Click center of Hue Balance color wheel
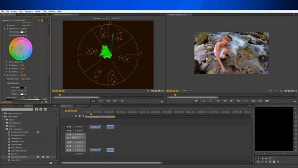Viewport: 298px width, 168px height. pos(20,49)
